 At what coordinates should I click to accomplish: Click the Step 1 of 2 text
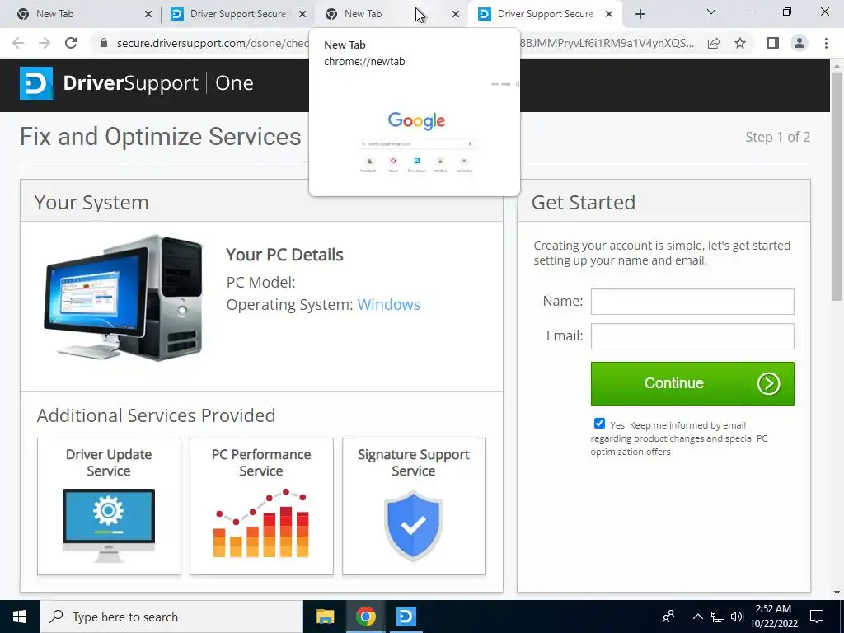pyautogui.click(x=777, y=138)
